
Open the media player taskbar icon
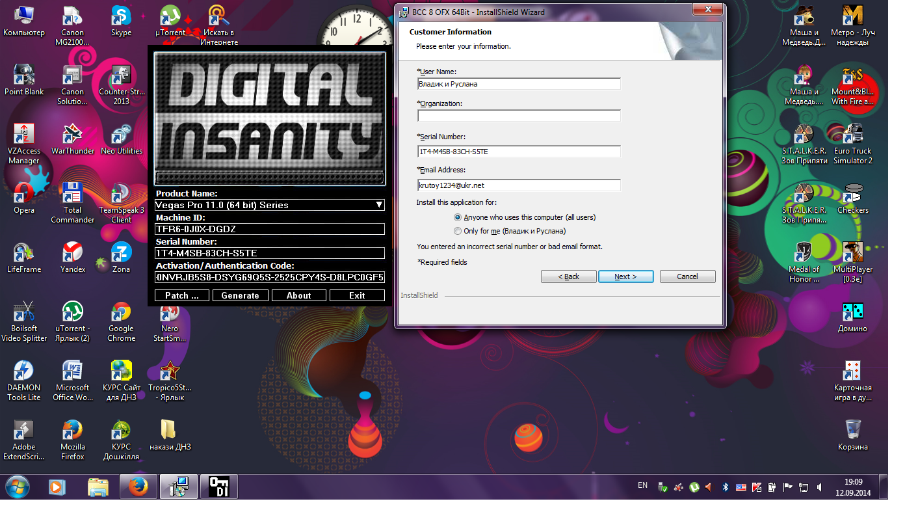click(x=58, y=487)
